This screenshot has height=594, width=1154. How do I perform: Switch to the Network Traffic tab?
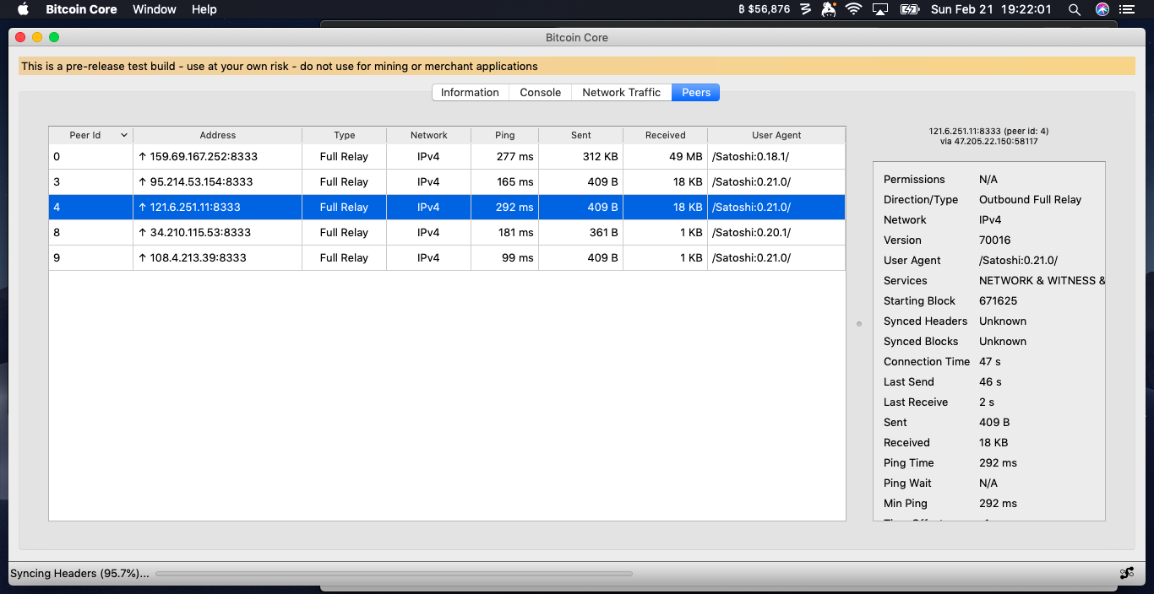pos(621,92)
